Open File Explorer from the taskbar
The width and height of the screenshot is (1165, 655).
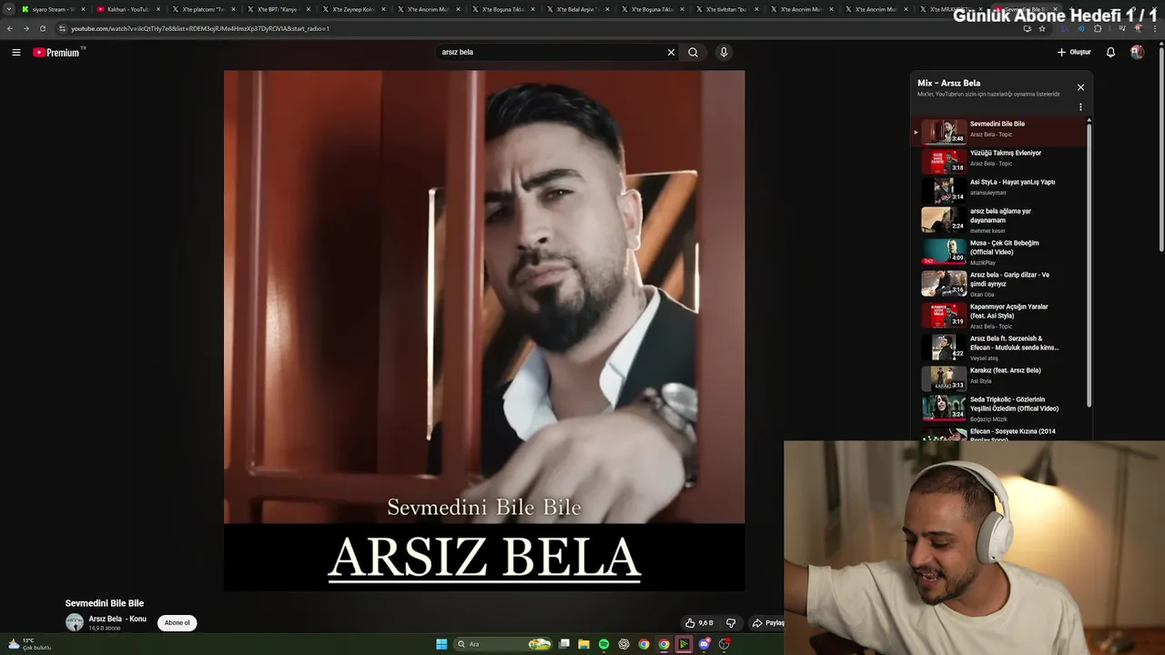coord(584,644)
